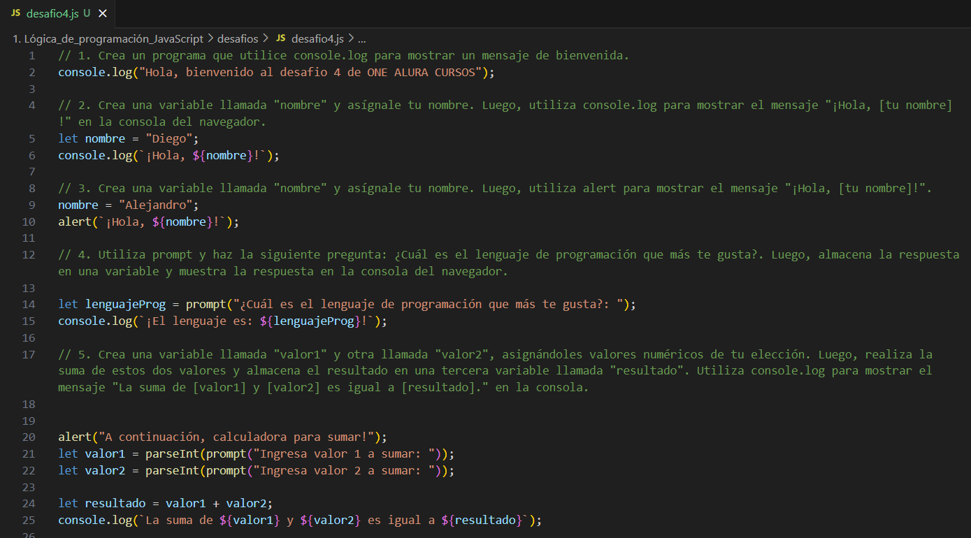Screen dimensions: 971x538
Task: Click the JS file icon in the editor tab
Action: pyautogui.click(x=15, y=13)
